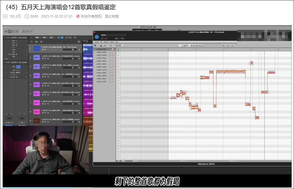Mute track 1 千杯 vocals
Screen dimensions: 294x189
(43, 50)
